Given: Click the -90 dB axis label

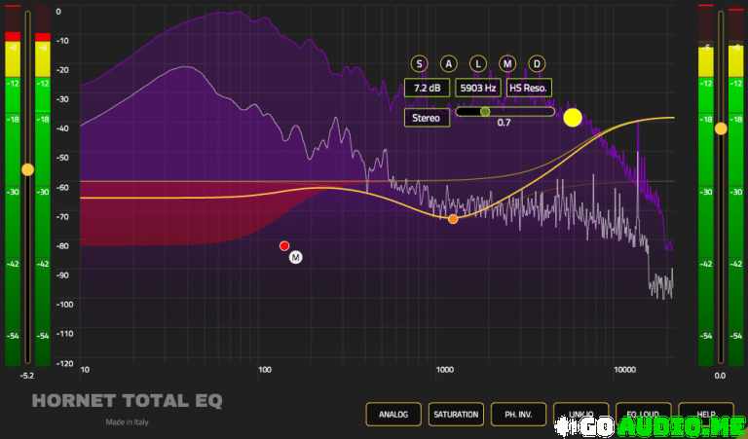Looking at the screenshot, I should point(62,275).
